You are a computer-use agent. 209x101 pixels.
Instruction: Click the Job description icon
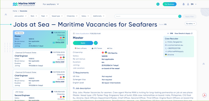(x=74, y=88)
